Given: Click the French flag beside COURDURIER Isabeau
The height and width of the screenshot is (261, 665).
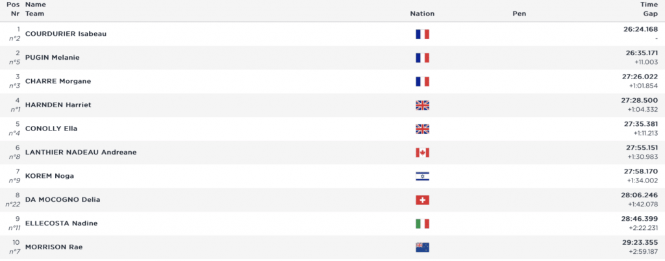Looking at the screenshot, I should [x=422, y=34].
